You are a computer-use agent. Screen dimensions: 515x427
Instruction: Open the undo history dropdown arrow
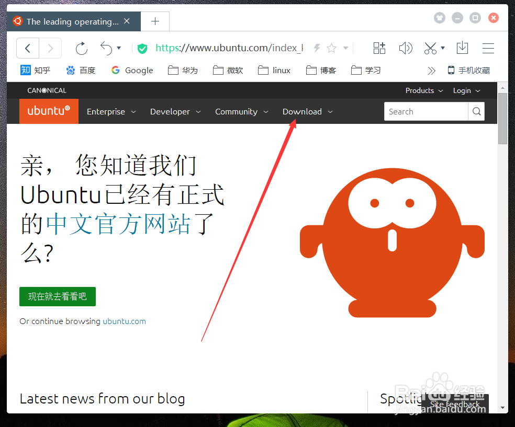coord(119,48)
